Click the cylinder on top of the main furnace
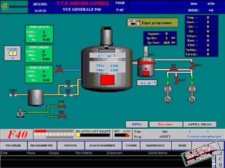Viewport: 225px width, 168px height. [106, 36]
